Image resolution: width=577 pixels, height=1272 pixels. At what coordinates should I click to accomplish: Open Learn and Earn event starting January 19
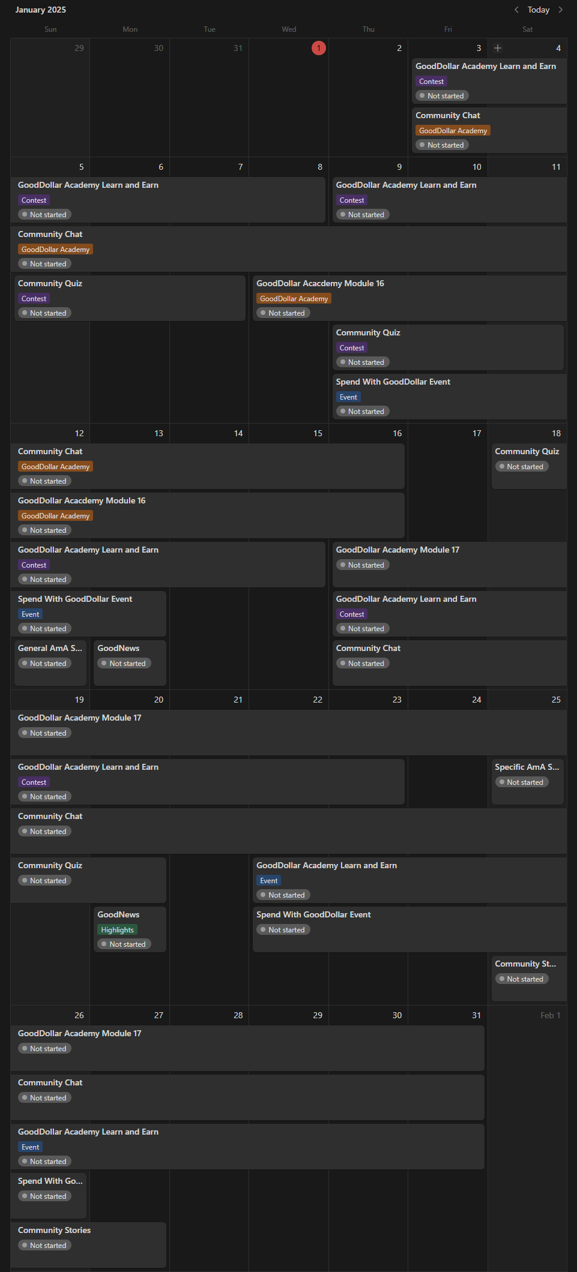pyautogui.click(x=208, y=782)
